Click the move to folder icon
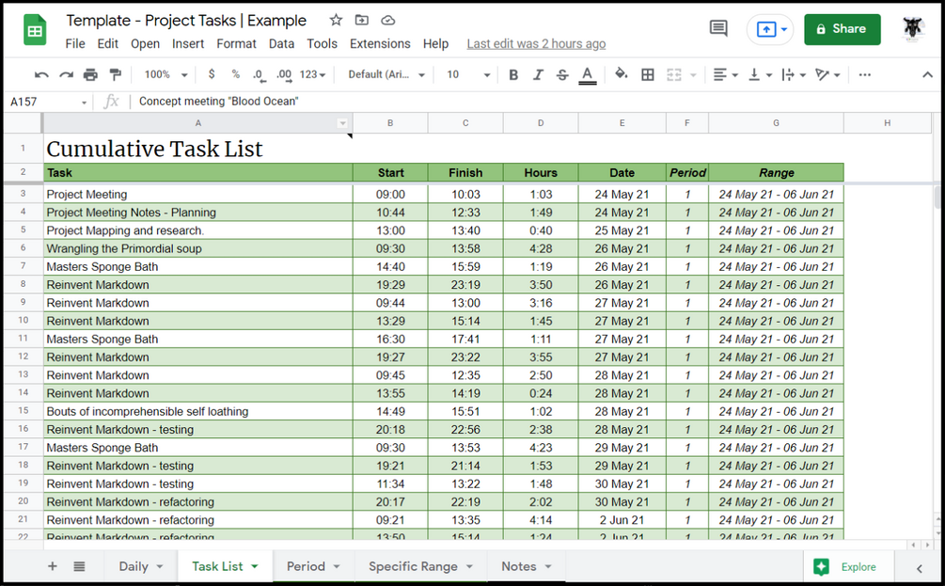The height and width of the screenshot is (586, 945). (362, 20)
